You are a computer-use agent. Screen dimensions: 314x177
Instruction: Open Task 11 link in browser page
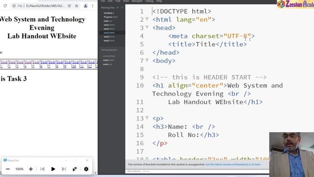tap(83, 64)
